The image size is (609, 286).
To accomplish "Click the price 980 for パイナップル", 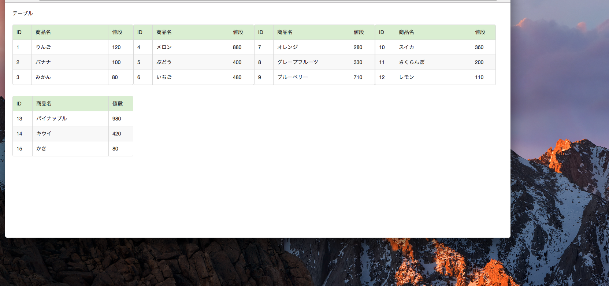I will coord(121,119).
